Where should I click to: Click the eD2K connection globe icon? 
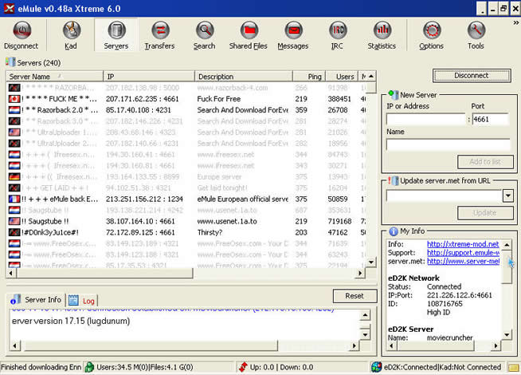click(377, 367)
